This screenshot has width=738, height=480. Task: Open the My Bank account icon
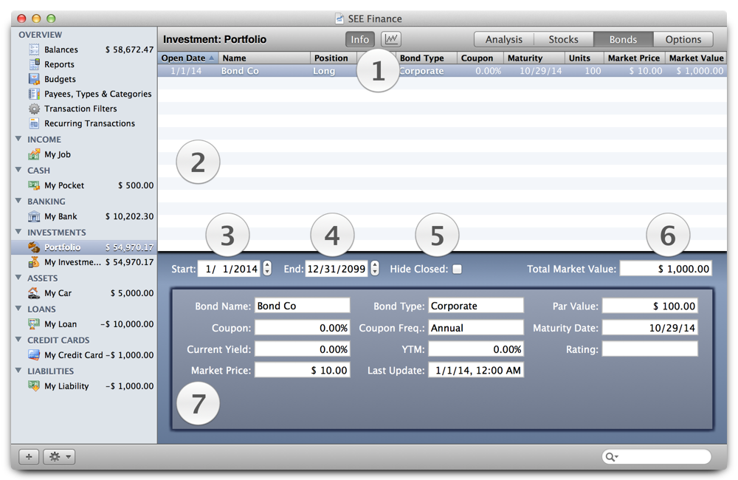(34, 216)
